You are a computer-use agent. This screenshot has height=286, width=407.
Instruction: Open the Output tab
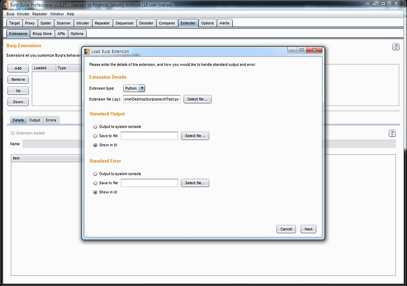click(x=34, y=120)
